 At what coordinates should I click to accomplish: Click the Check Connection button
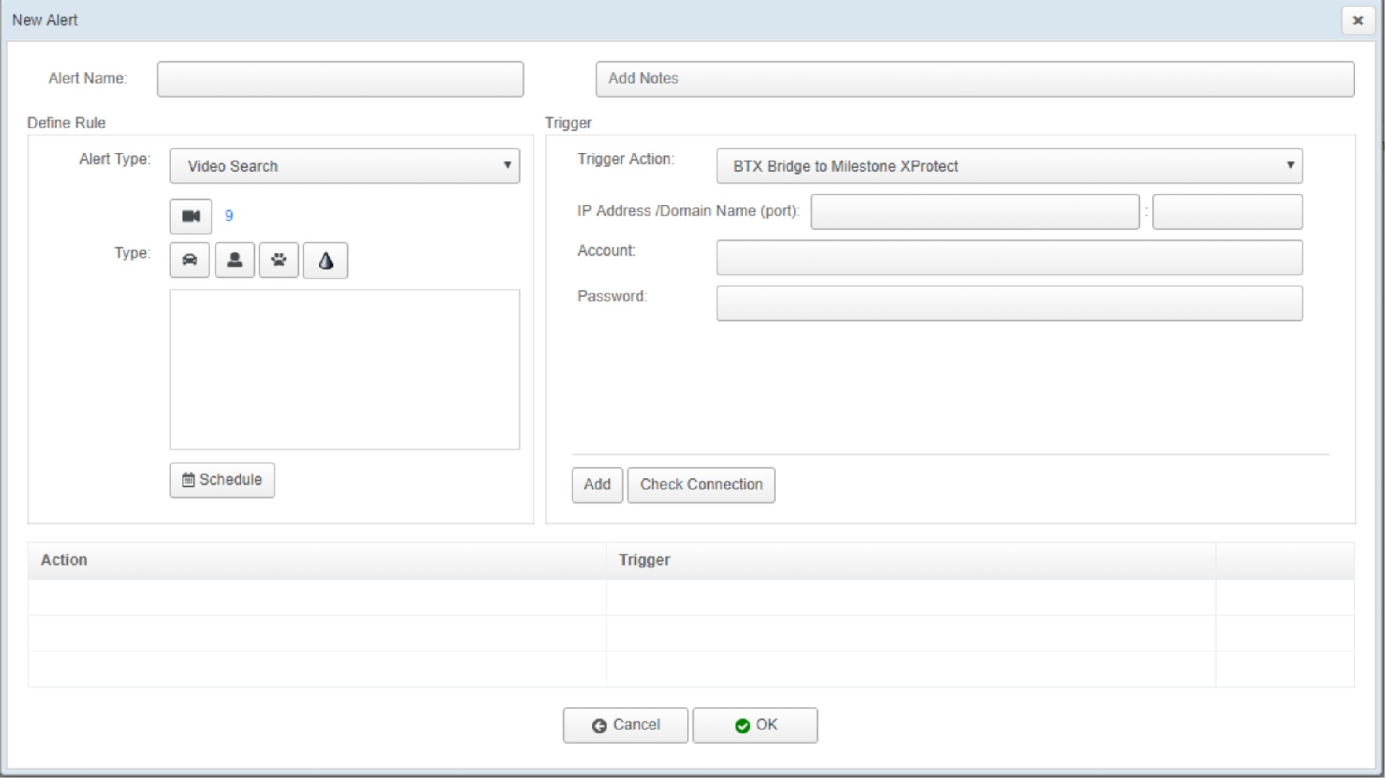point(701,484)
